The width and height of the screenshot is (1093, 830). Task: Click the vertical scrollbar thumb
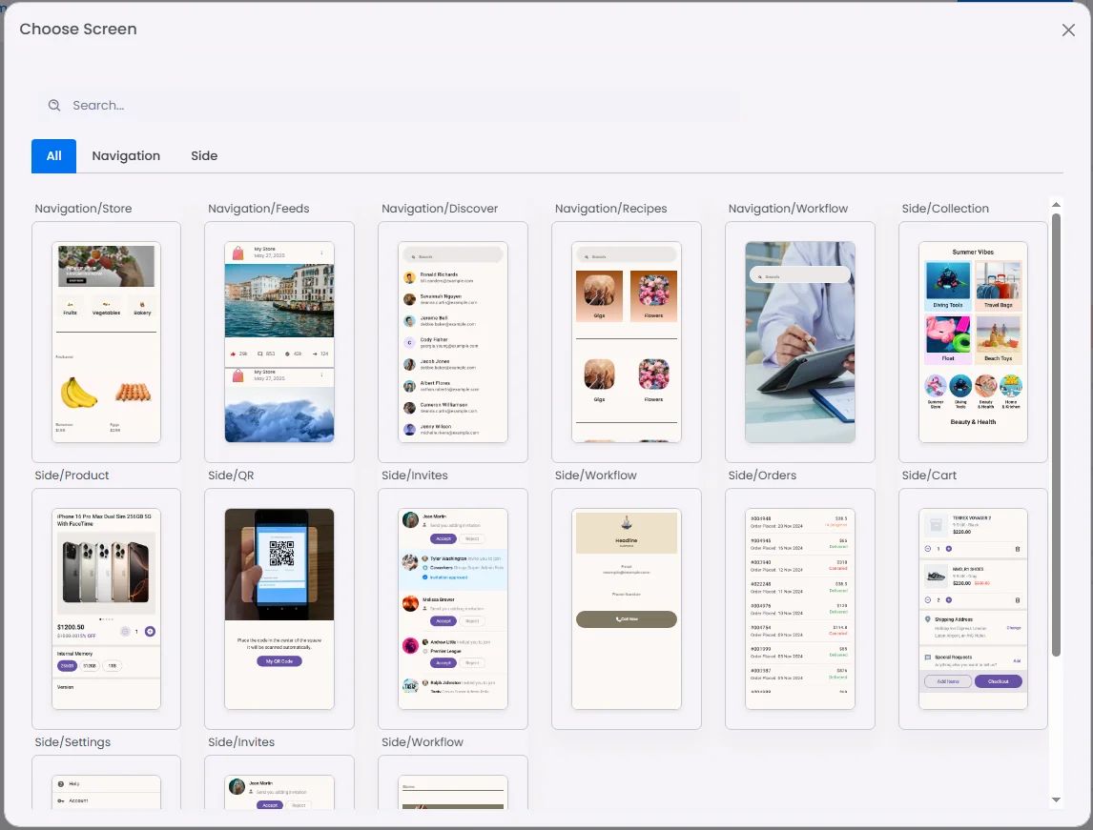click(x=1056, y=435)
